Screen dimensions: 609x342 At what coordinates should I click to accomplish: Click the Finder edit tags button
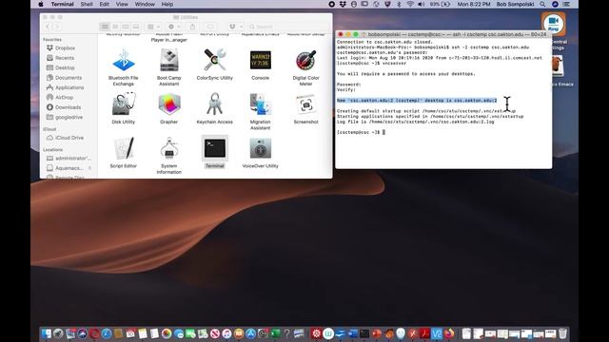(x=210, y=27)
